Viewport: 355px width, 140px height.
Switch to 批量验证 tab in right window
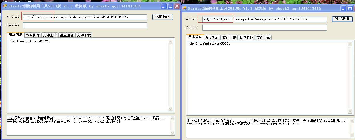247,38
